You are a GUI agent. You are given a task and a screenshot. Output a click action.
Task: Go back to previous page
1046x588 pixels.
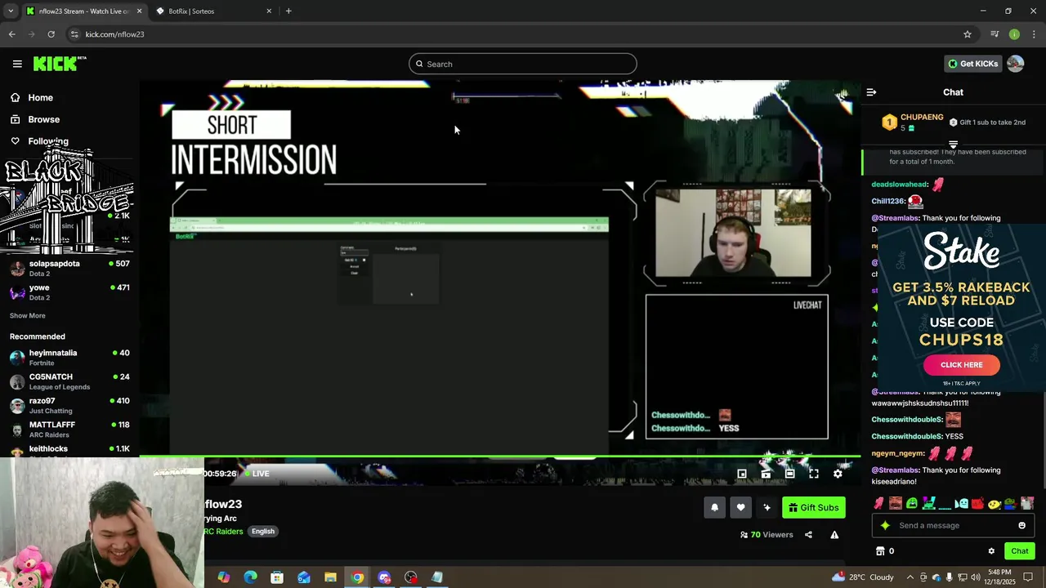(11, 34)
